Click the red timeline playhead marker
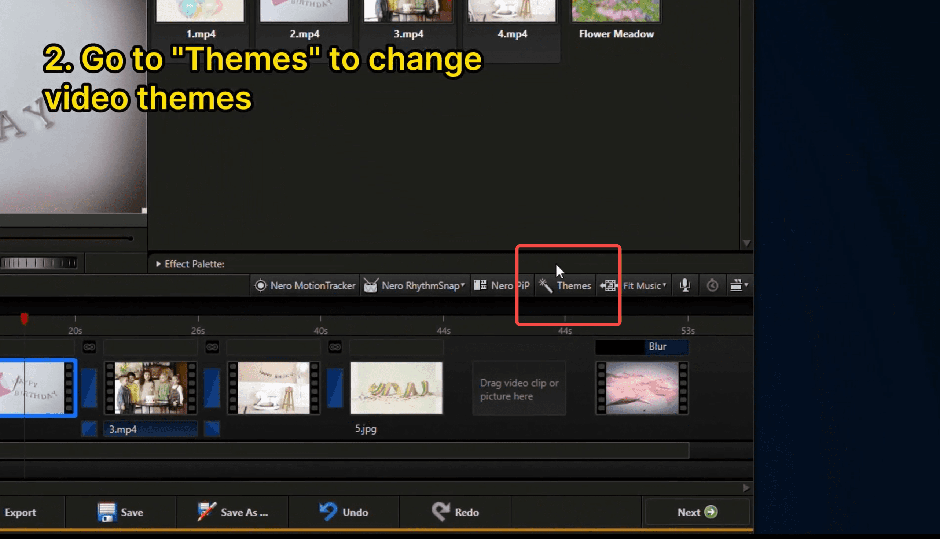 click(x=25, y=318)
